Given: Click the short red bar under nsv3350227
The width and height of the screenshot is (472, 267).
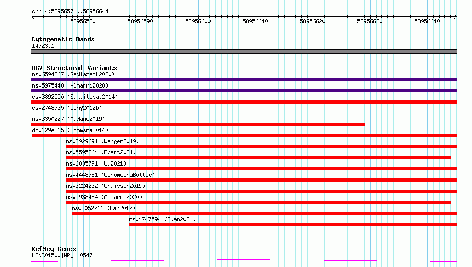Looking at the screenshot, I should 198,124.
